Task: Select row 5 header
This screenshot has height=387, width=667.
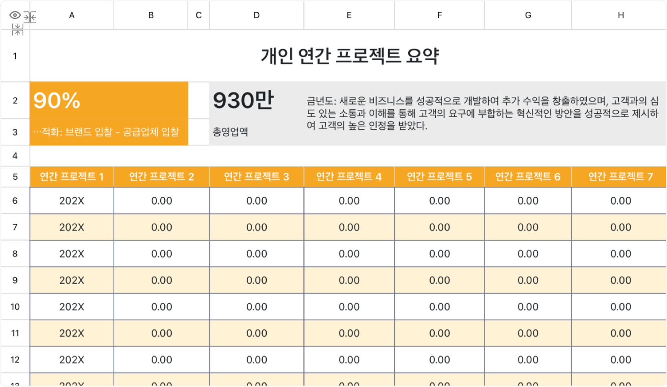Action: (15, 177)
